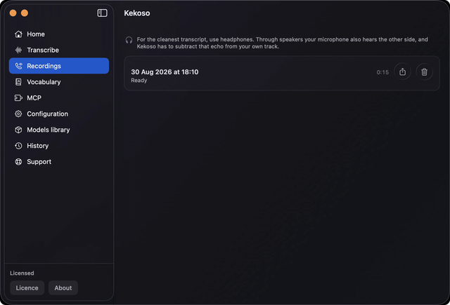Open the 30 Aug 2026 at 18:10 recording
450x305 pixels.
pyautogui.click(x=282, y=73)
